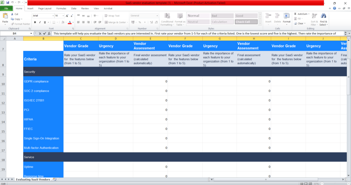This screenshot has height=185, width=351.
Task: Expand the formula bar
Action: tap(349, 34)
